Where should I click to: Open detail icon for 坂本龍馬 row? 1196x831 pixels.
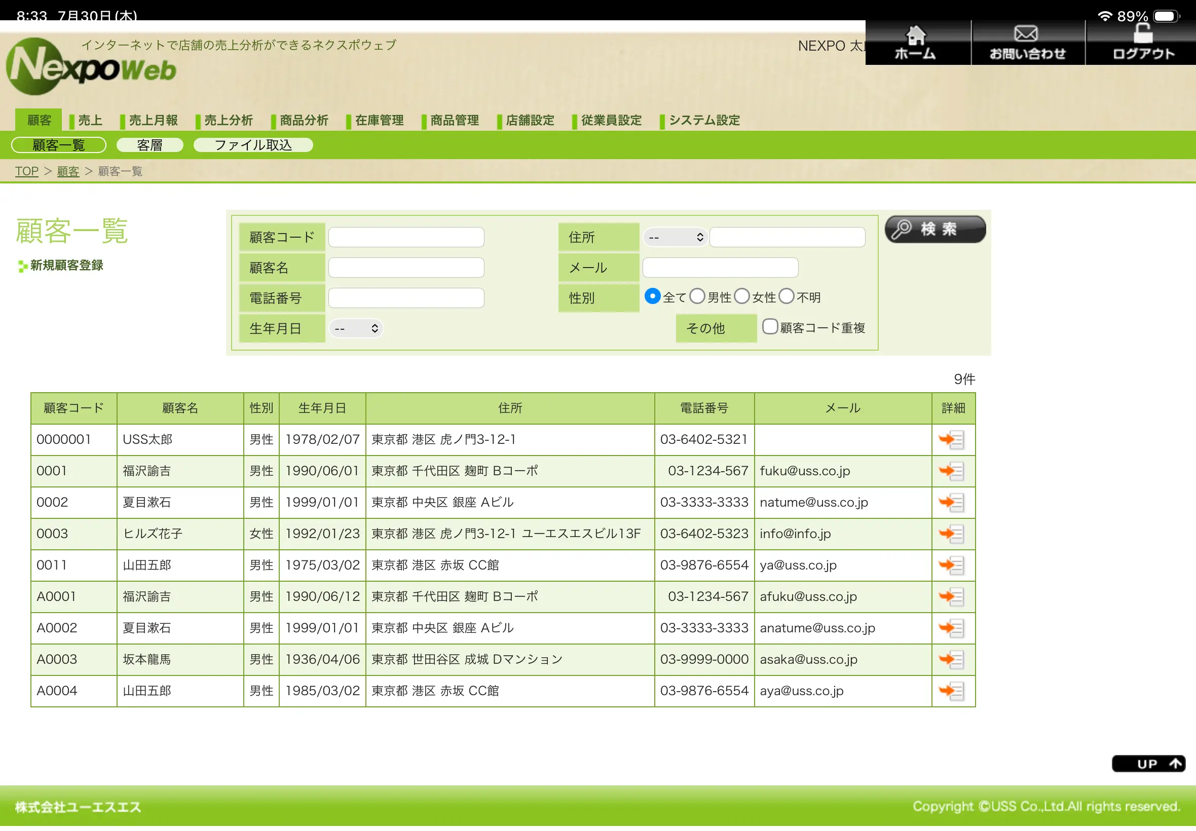click(x=951, y=660)
